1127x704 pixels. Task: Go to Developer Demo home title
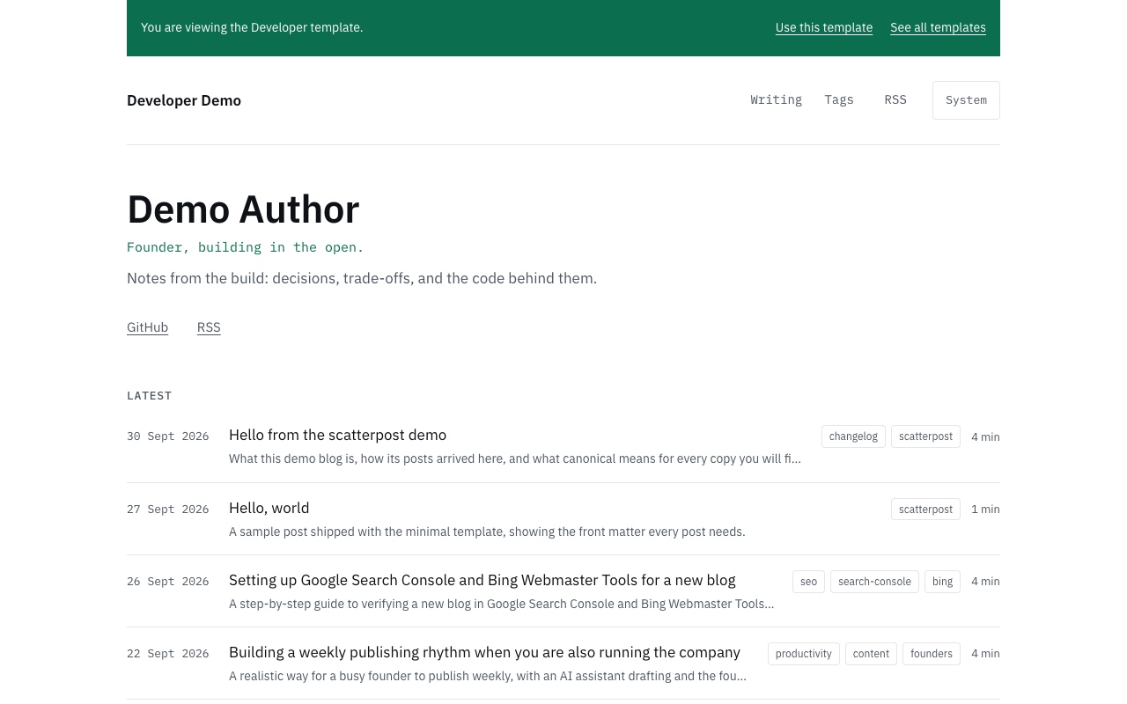click(184, 100)
